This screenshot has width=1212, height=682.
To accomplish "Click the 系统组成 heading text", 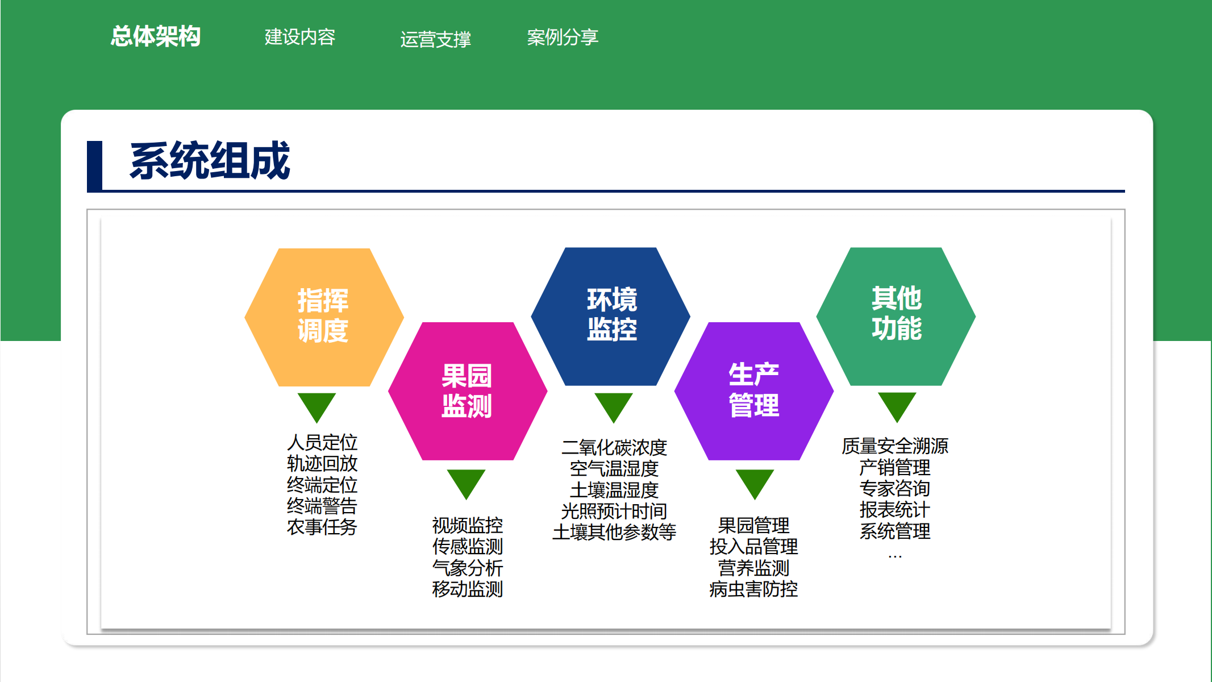I will click(x=209, y=161).
